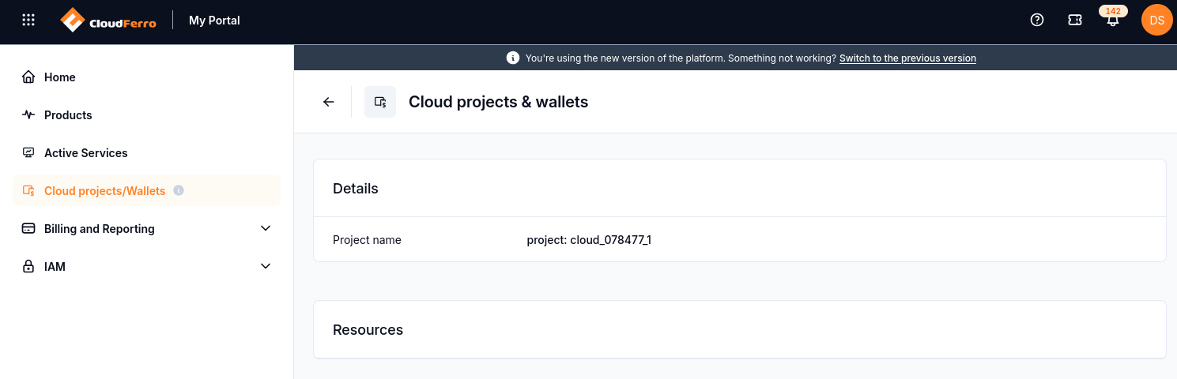Click the IAM lock icon
The image size is (1177, 379).
point(28,266)
